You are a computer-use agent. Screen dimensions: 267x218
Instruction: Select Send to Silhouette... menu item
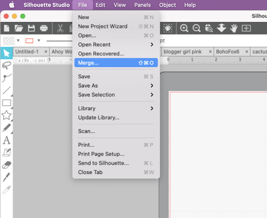[x=116, y=163]
